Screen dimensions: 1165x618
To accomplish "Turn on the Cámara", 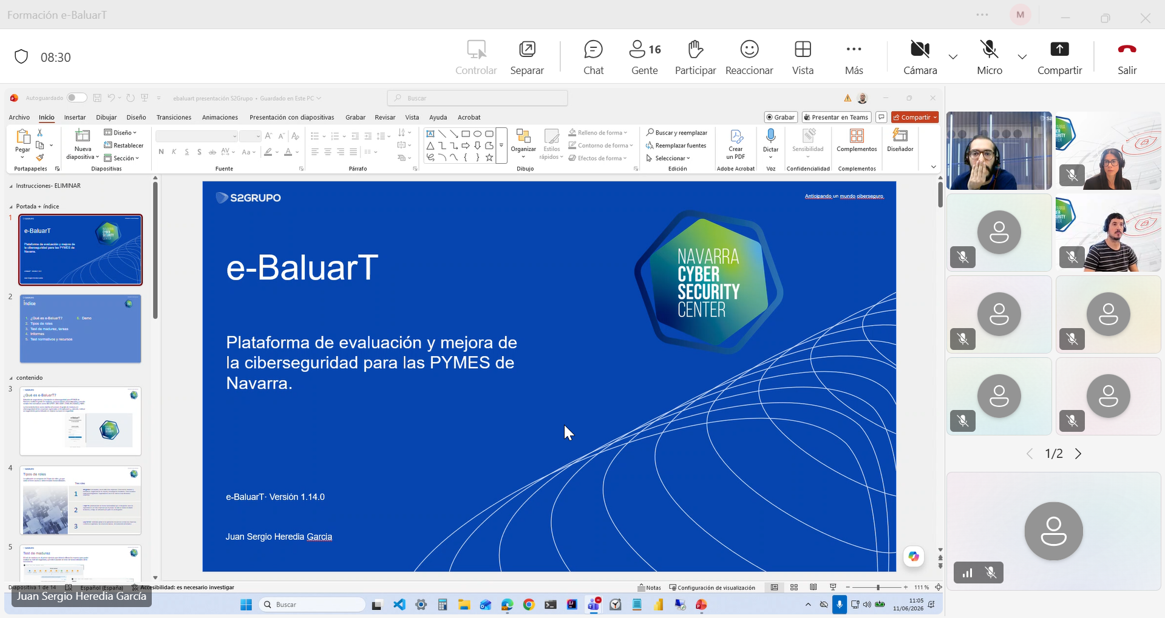I will 920,58.
